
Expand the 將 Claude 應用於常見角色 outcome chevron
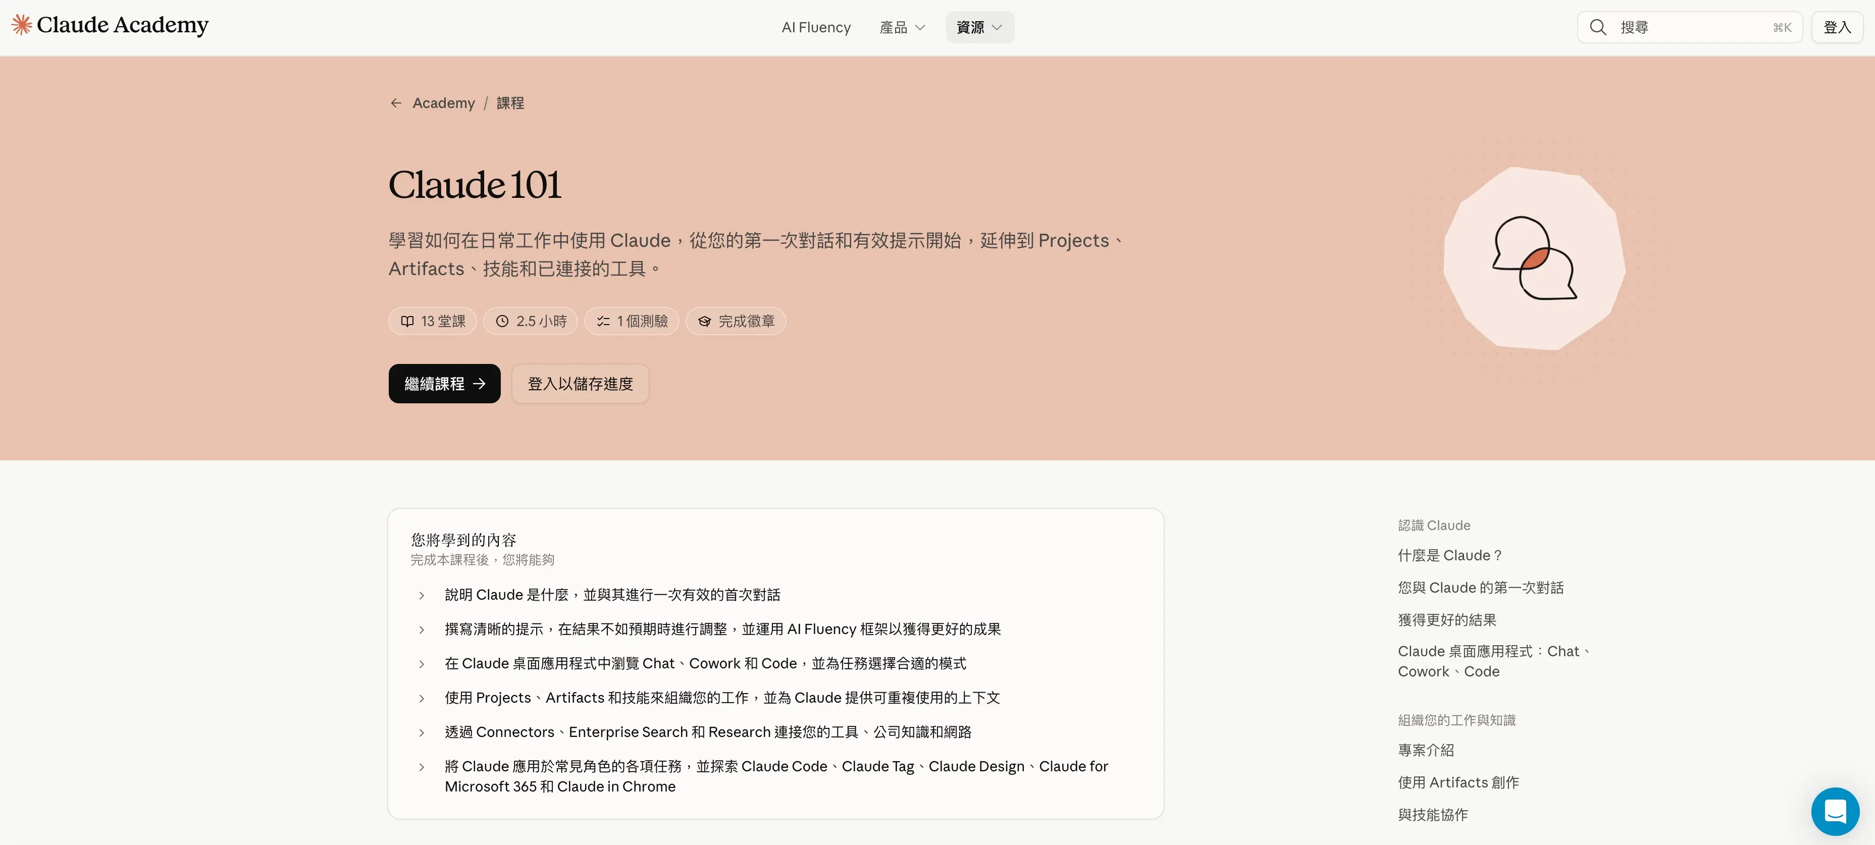coord(422,767)
